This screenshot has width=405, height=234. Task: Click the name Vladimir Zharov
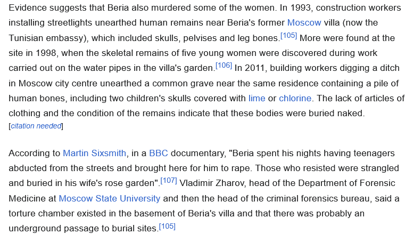[x=211, y=183]
